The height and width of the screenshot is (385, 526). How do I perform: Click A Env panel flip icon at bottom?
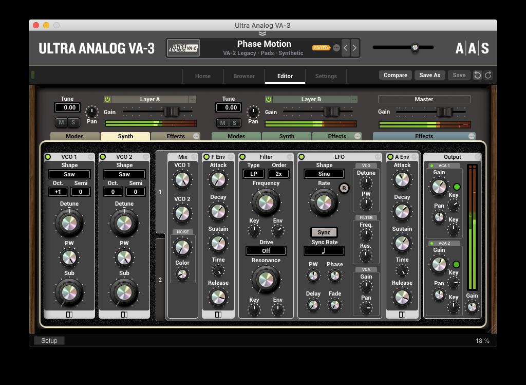point(402,315)
